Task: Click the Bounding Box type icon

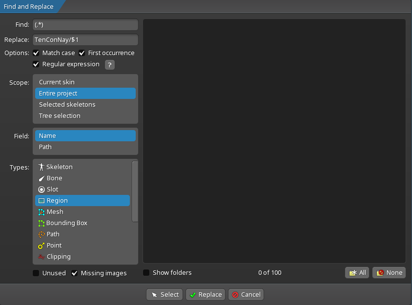Action: 41,223
